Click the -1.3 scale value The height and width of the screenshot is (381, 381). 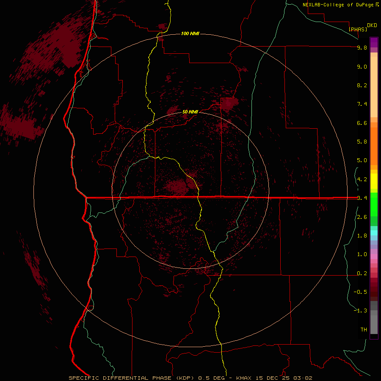click(360, 311)
